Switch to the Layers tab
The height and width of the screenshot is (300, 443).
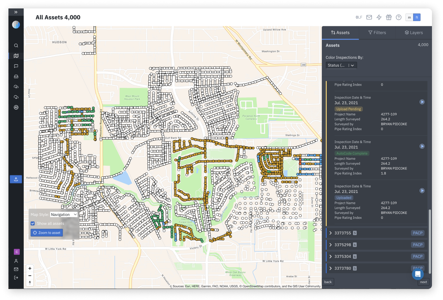click(x=414, y=32)
